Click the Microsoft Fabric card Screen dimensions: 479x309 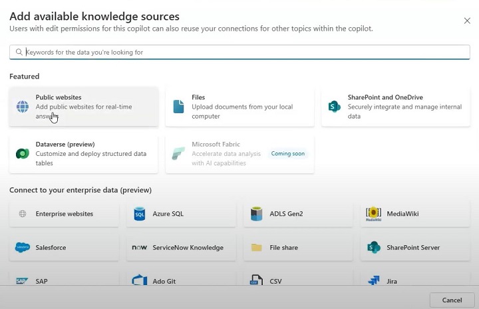239,154
